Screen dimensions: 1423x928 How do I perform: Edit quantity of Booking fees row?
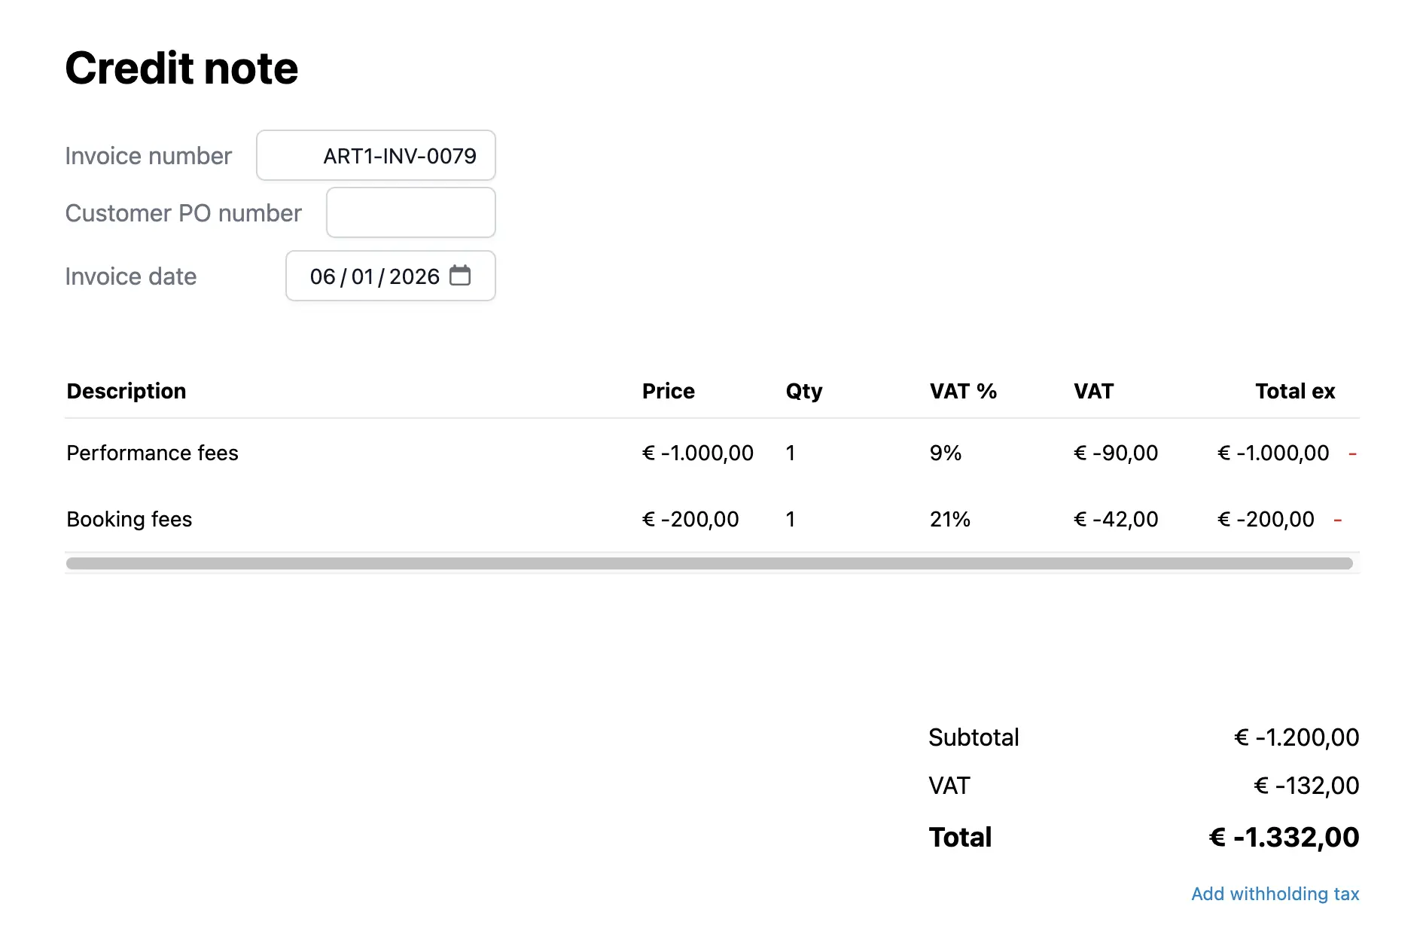791,520
